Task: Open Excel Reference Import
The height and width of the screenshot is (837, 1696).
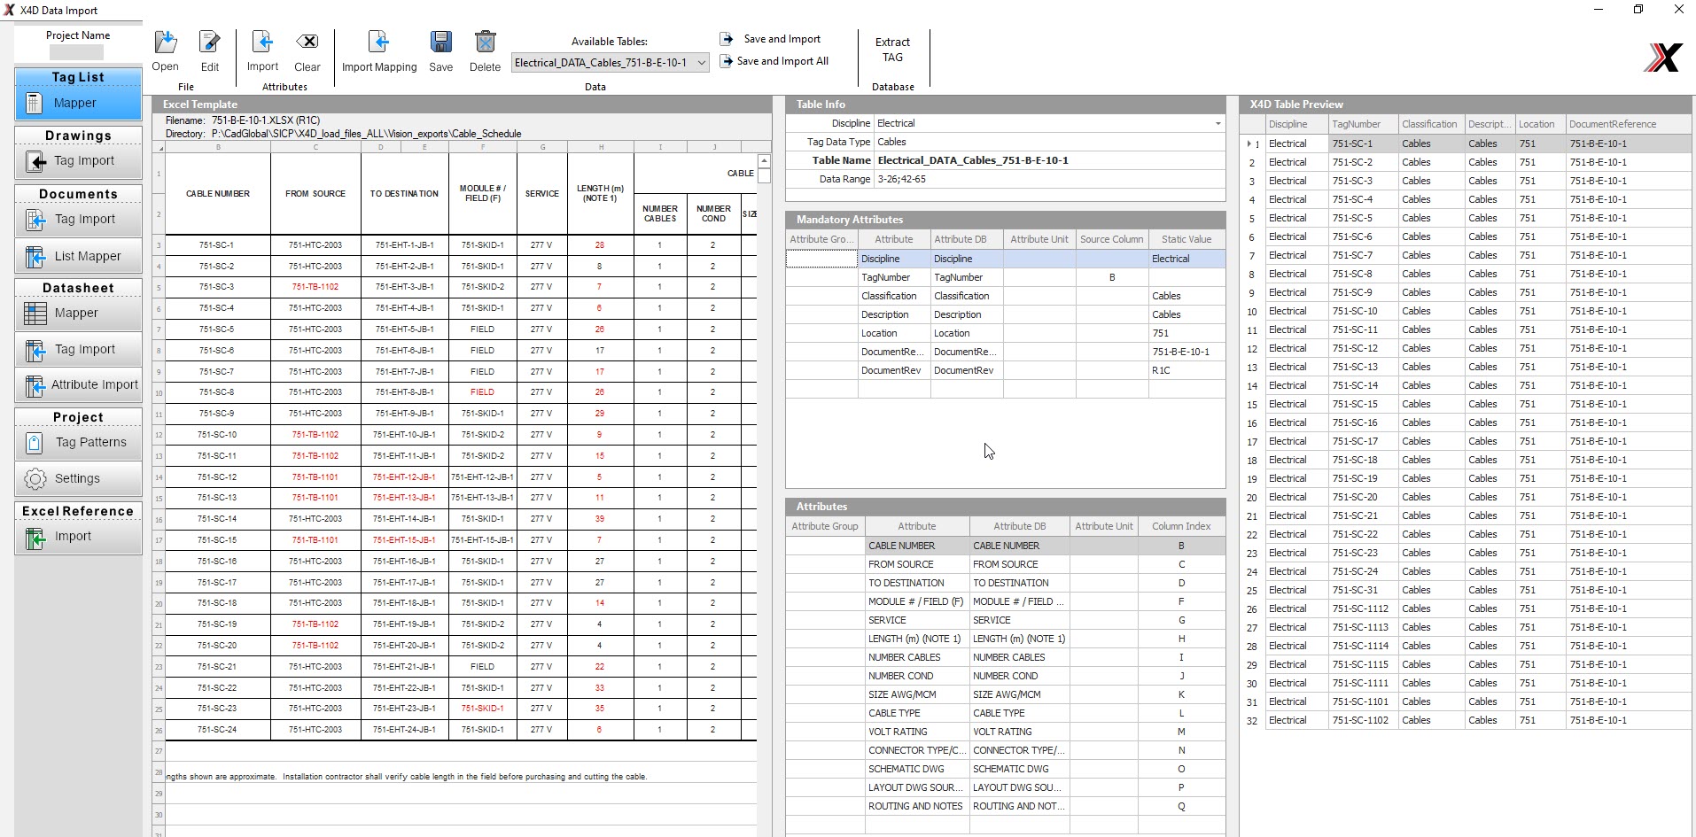Action: click(78, 537)
